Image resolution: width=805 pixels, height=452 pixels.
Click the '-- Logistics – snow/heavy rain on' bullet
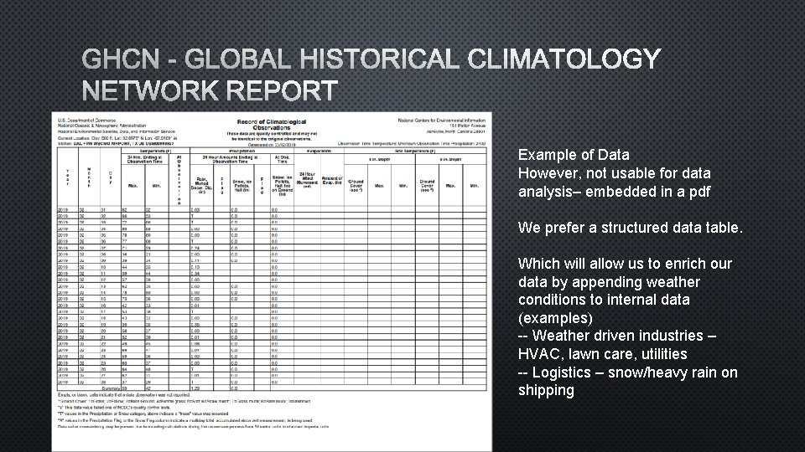(628, 372)
